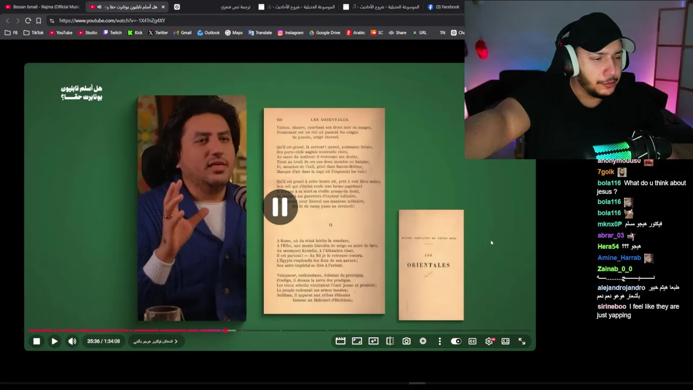Toggle closed captions CC button

[x=473, y=341]
